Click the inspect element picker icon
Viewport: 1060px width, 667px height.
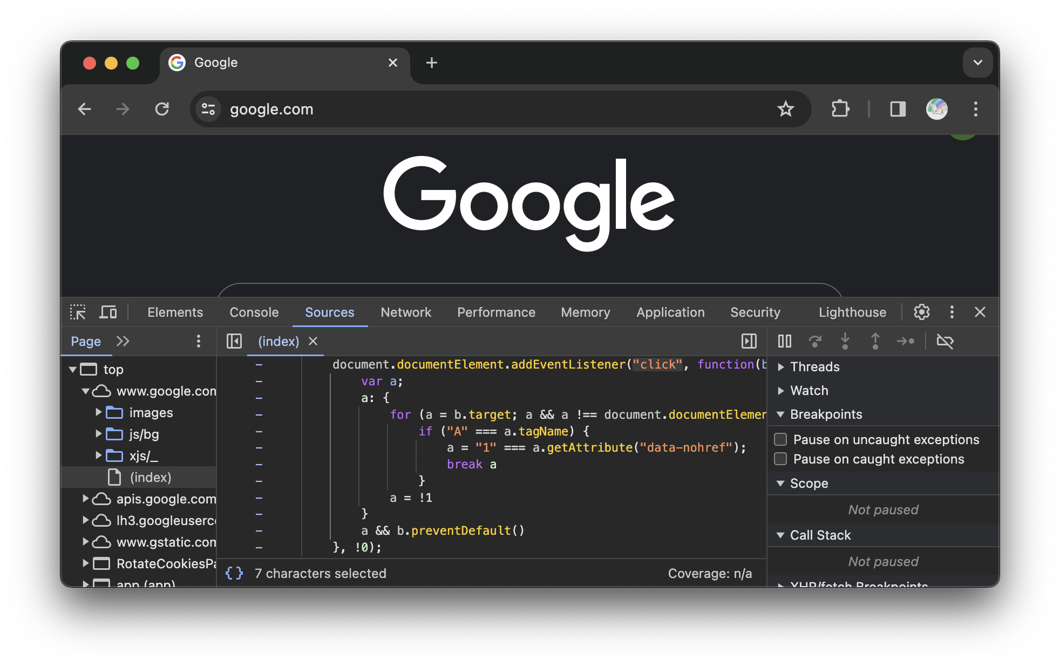coord(78,312)
